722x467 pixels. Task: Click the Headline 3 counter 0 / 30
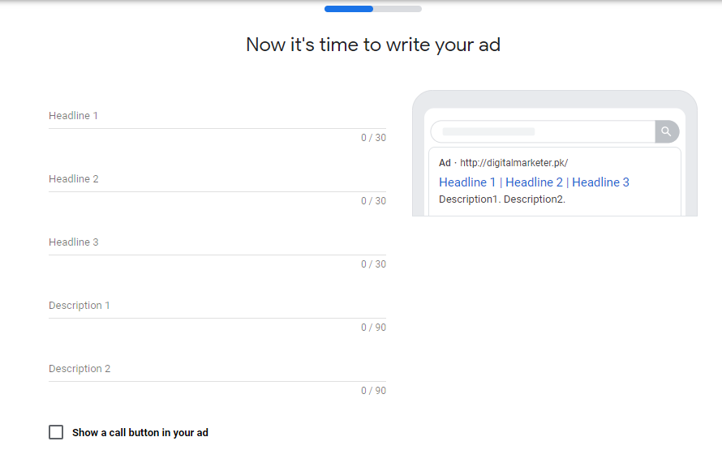coord(373,264)
